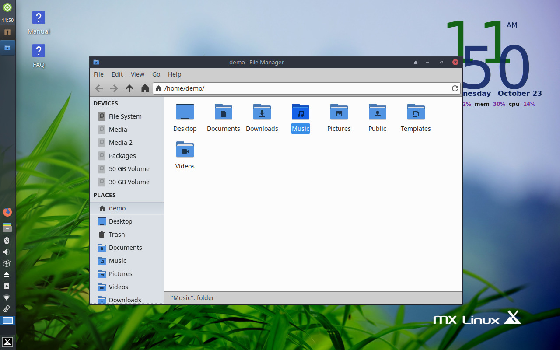Go to Trash in Places sidebar
The image size is (560, 350).
pyautogui.click(x=117, y=234)
